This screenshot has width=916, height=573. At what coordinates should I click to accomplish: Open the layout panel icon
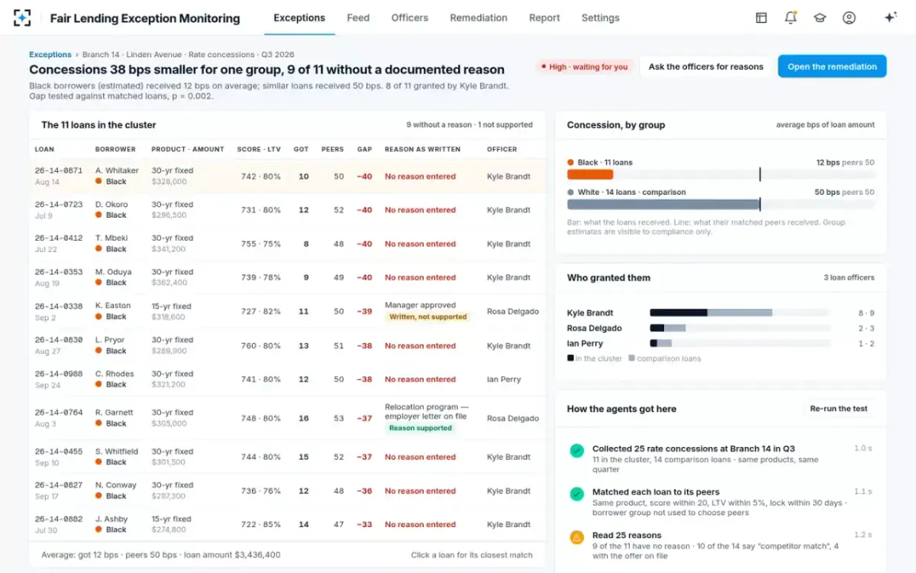(761, 18)
